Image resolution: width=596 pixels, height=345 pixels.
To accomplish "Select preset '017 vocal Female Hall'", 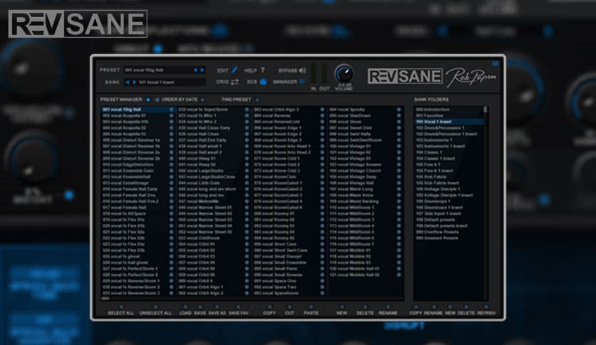I will (135, 207).
